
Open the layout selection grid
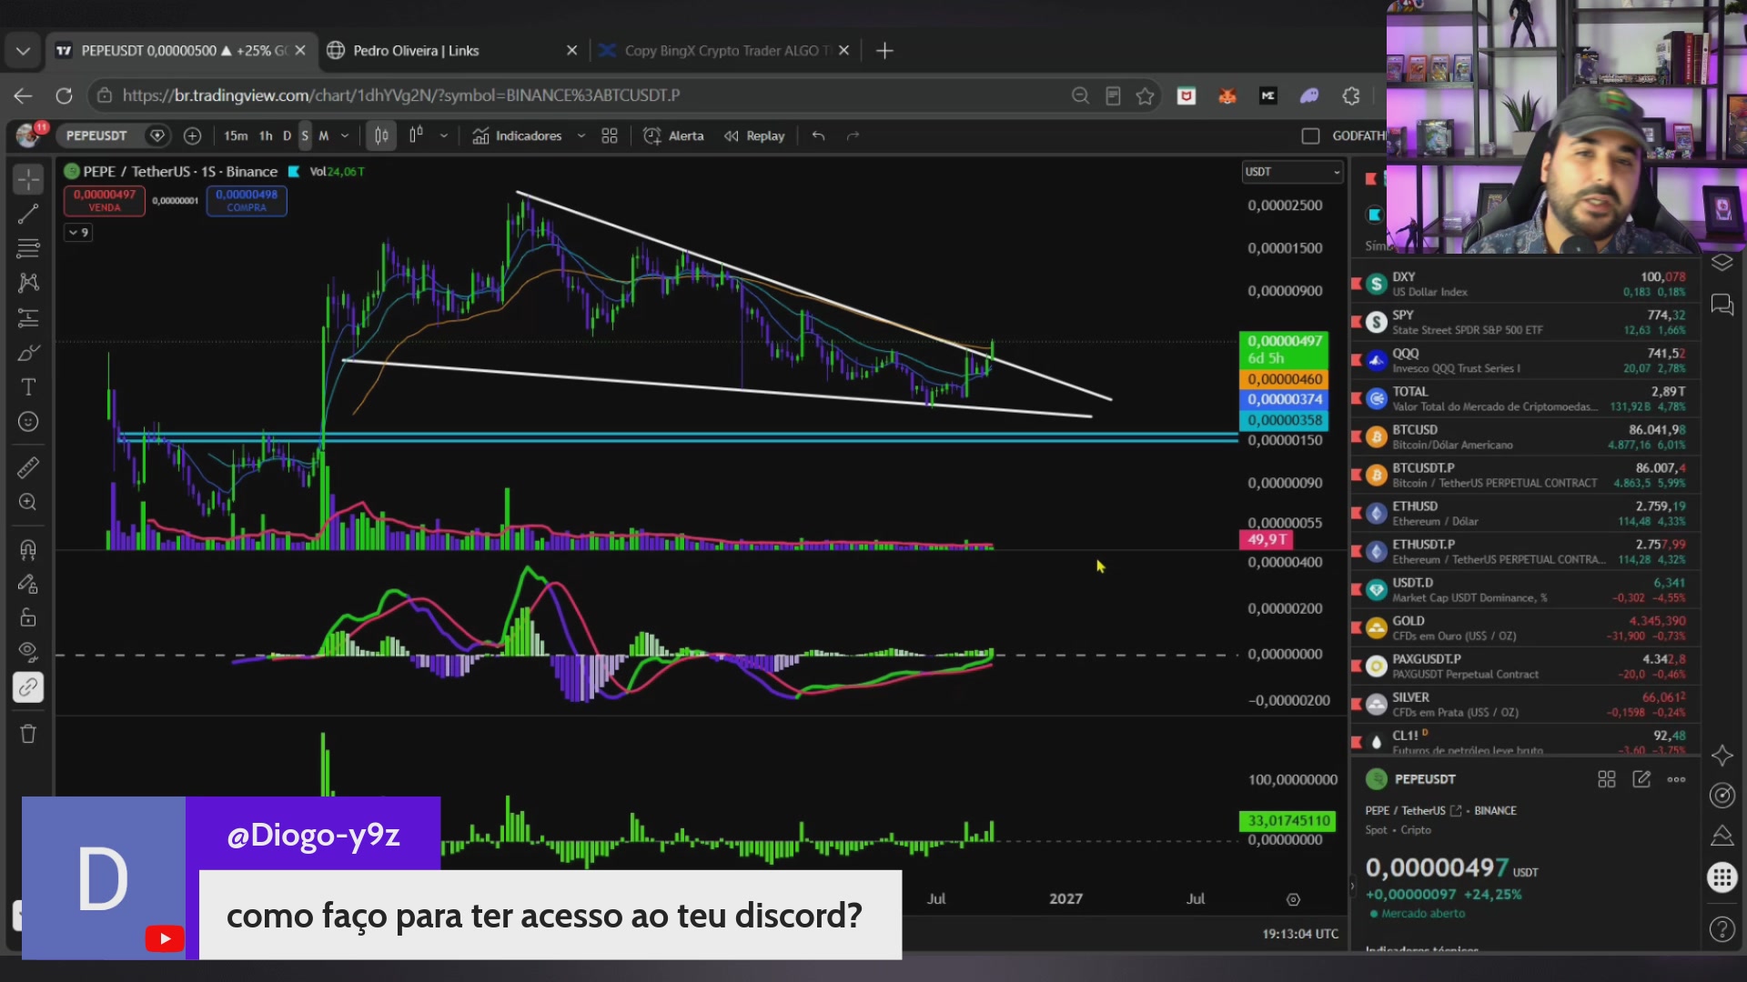[x=610, y=135]
